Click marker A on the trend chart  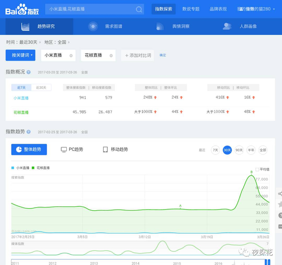180,206
